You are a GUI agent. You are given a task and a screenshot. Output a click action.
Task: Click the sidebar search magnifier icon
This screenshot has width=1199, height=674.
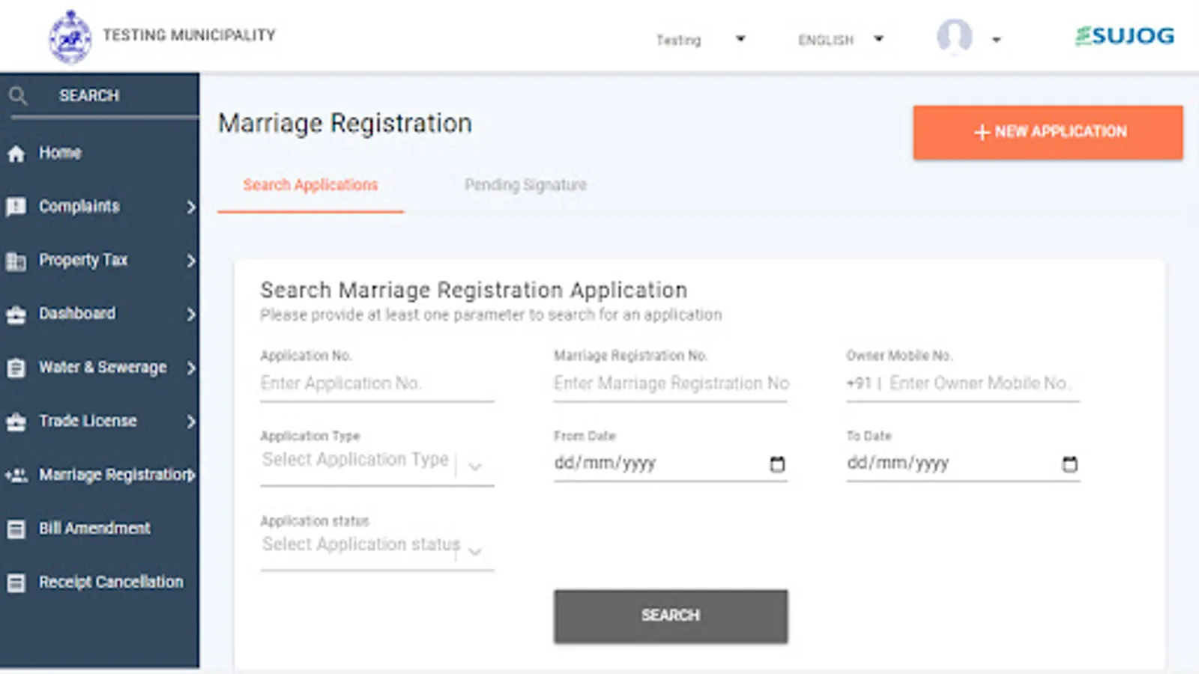coord(18,96)
